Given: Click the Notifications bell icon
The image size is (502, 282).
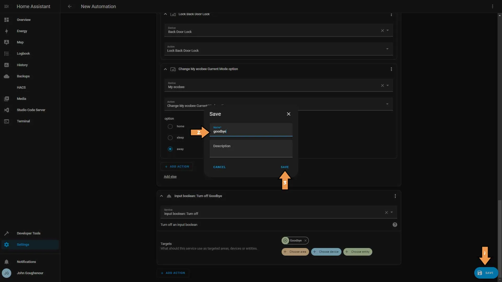Looking at the screenshot, I should pos(7,262).
